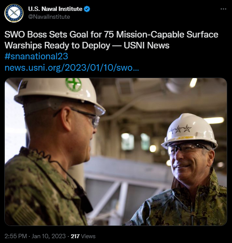This screenshot has height=243, width=232.
Task: Click the USNI News text in the tweet
Action: (x=147, y=45)
